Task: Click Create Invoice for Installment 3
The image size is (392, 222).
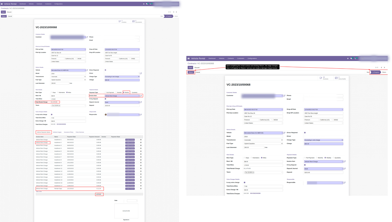Action: tap(130, 146)
